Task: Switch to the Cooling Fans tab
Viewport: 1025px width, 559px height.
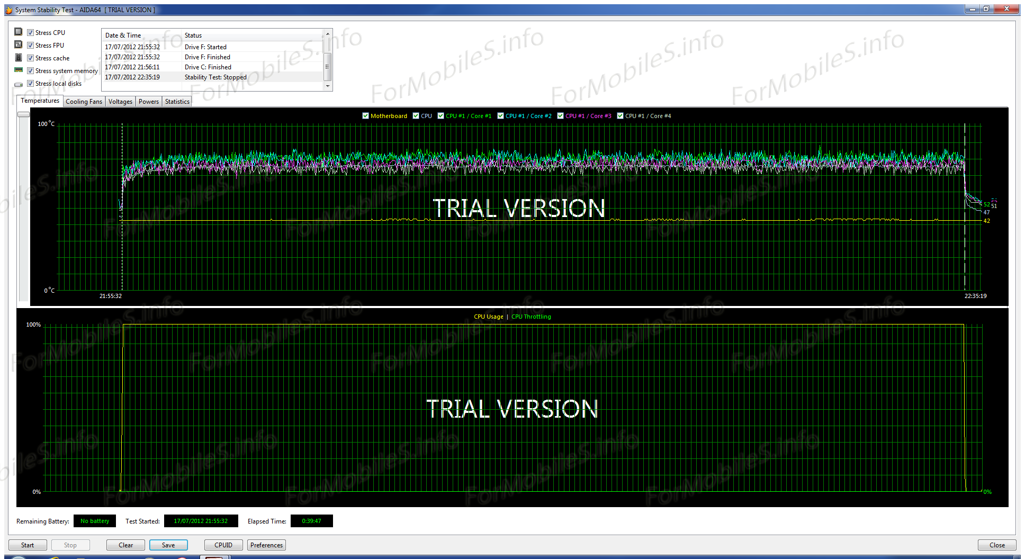Action: [x=84, y=102]
